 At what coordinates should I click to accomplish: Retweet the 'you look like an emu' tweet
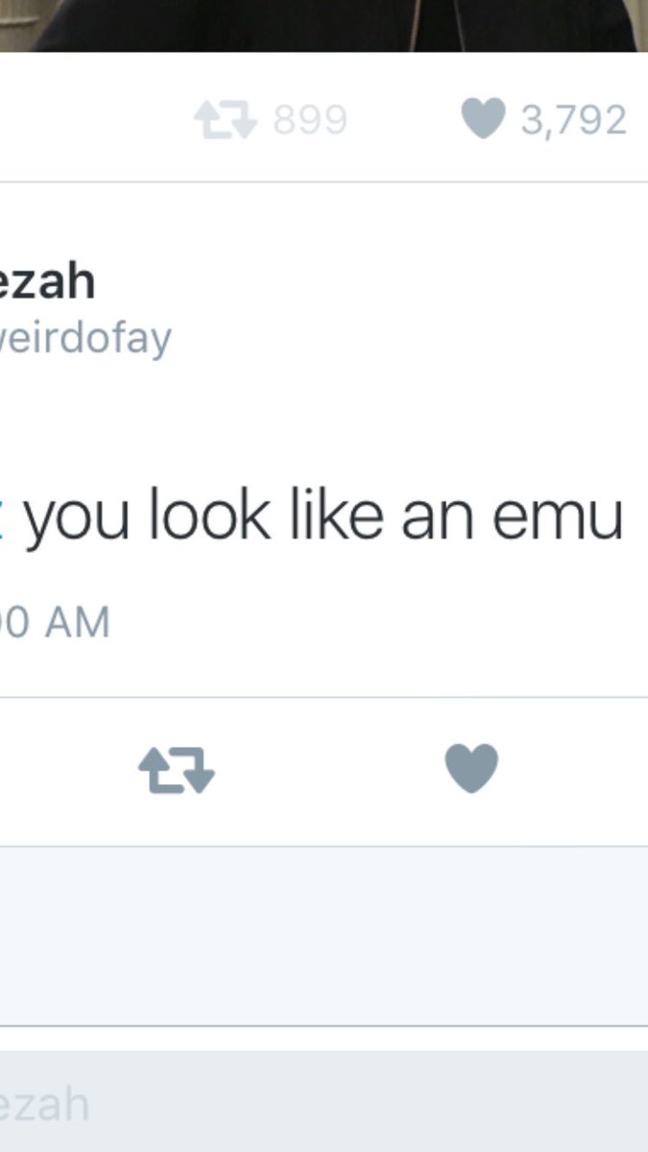point(177,771)
